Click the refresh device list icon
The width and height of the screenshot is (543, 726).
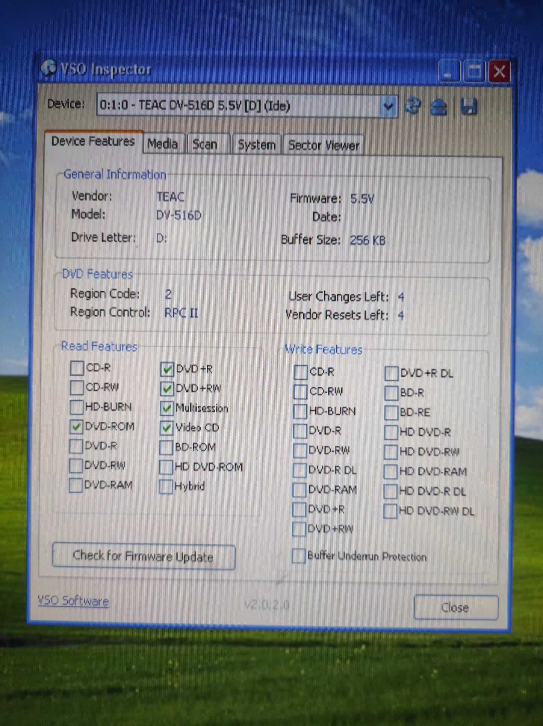click(x=413, y=106)
